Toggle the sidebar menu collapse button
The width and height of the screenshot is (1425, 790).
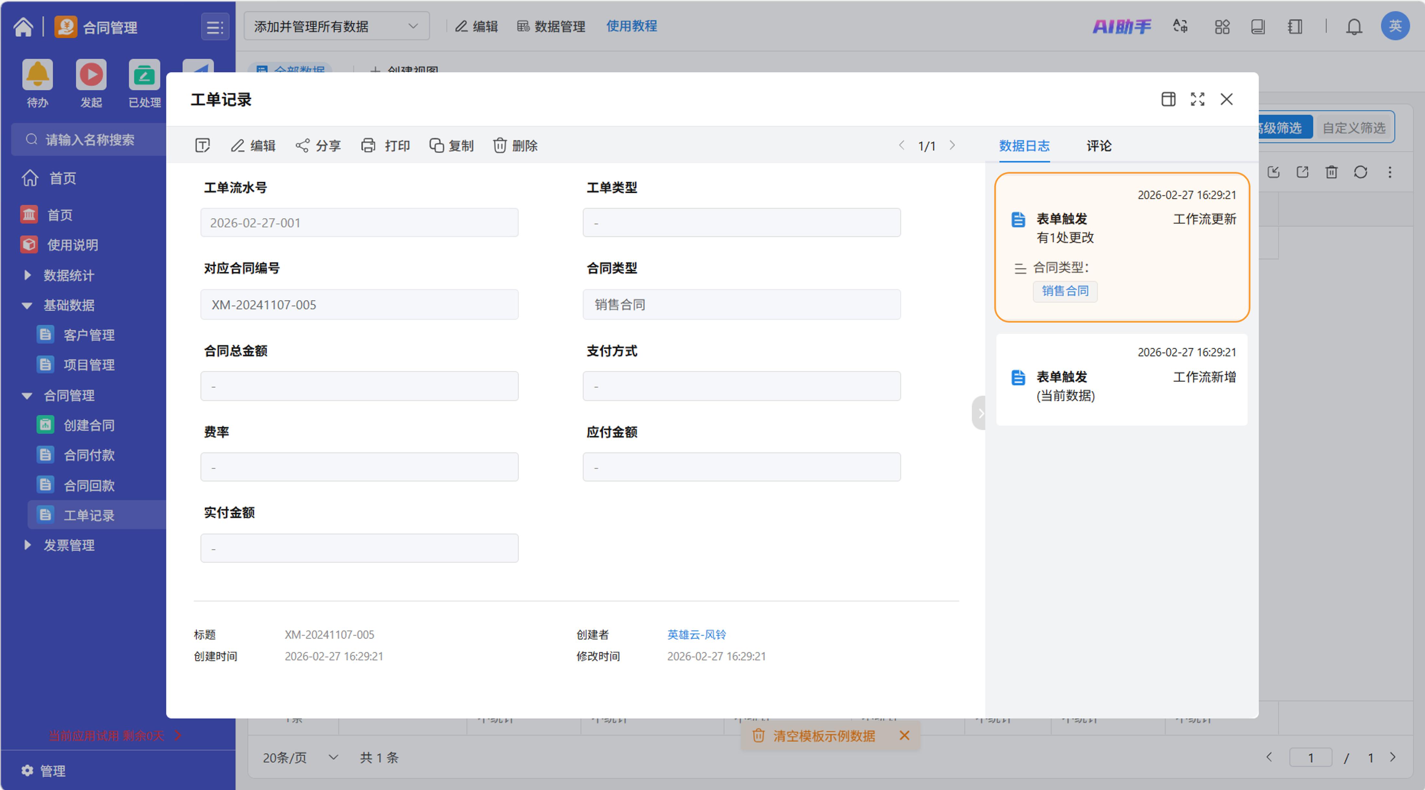pyautogui.click(x=215, y=27)
